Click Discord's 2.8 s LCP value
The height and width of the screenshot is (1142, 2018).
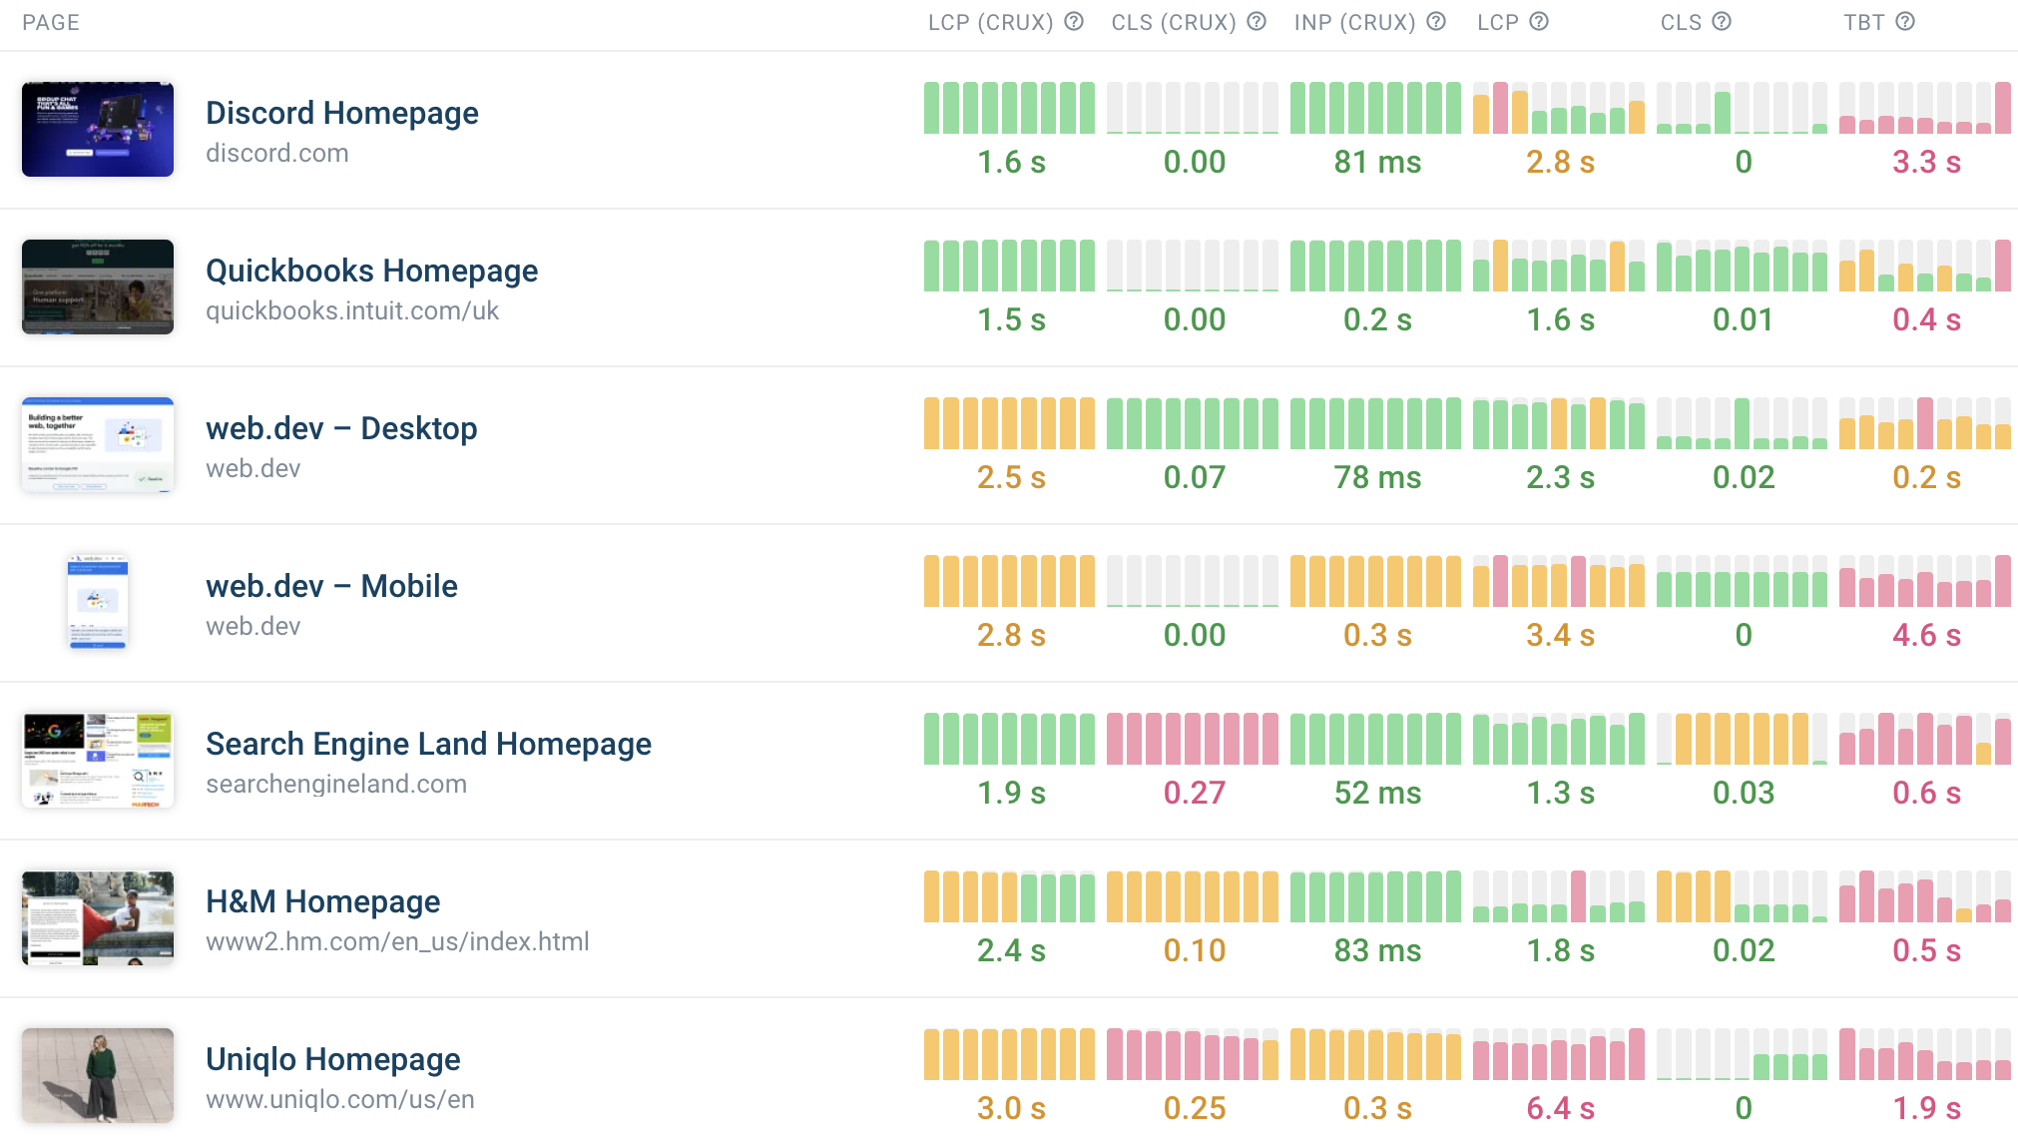point(1560,162)
